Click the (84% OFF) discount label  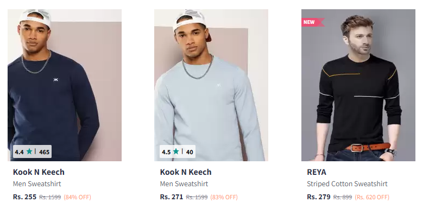click(78, 197)
